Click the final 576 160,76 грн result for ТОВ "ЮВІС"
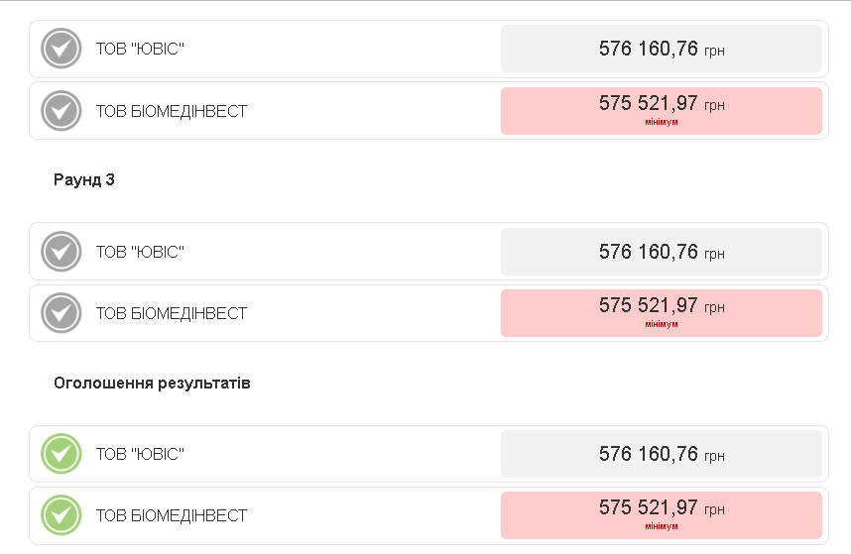This screenshot has height=554, width=851. (x=661, y=454)
